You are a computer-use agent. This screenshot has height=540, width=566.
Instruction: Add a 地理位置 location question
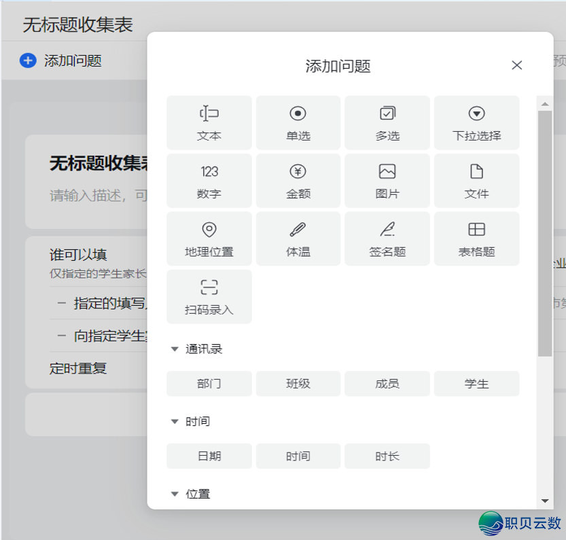point(209,238)
